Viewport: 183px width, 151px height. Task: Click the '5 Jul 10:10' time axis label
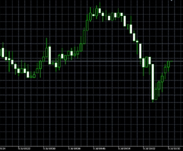pos(174,149)
